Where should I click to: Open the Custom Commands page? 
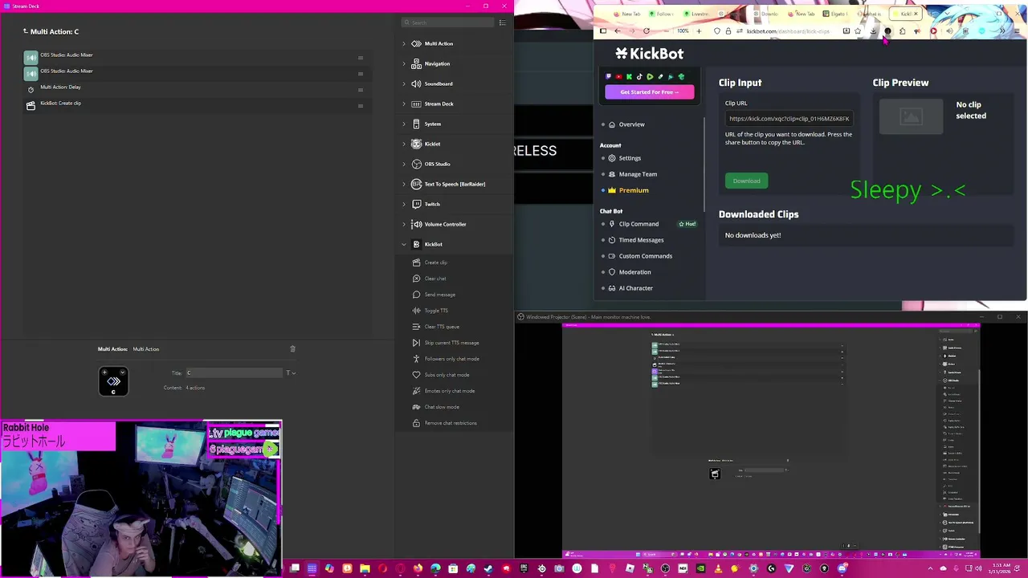coord(646,256)
